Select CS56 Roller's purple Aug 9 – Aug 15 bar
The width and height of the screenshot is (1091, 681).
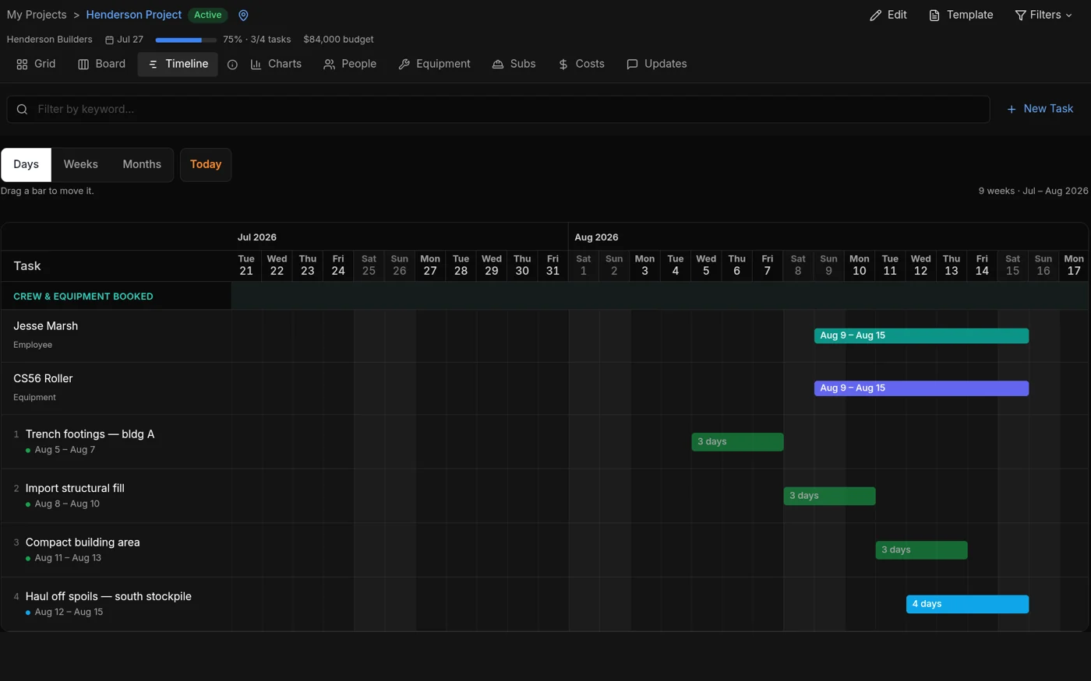click(921, 388)
